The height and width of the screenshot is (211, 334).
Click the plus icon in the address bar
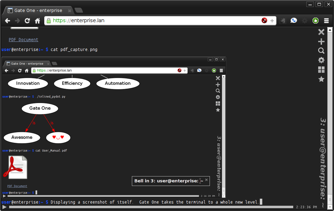pos(272,21)
